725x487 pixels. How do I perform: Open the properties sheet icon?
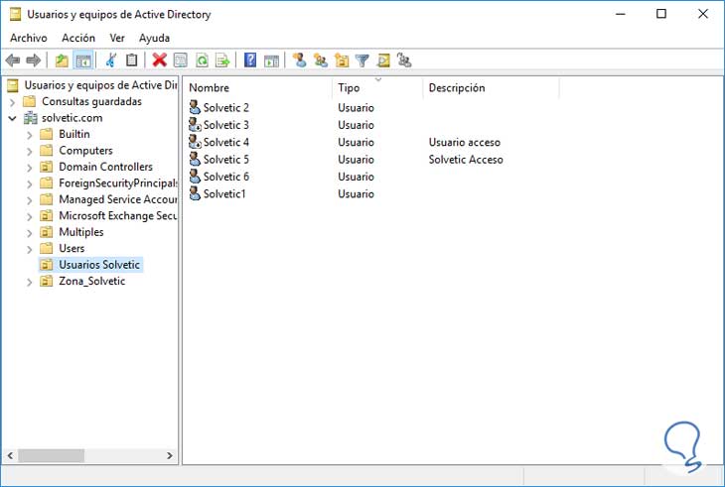pos(181,61)
